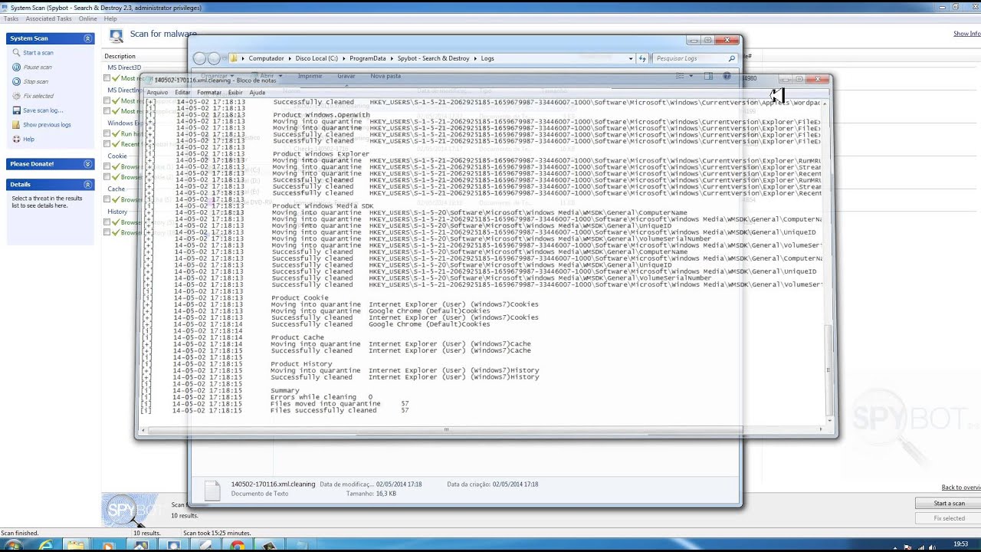Viewport: 981px width, 552px height.
Task: Click the Show Info link at top right
Action: tap(966, 34)
